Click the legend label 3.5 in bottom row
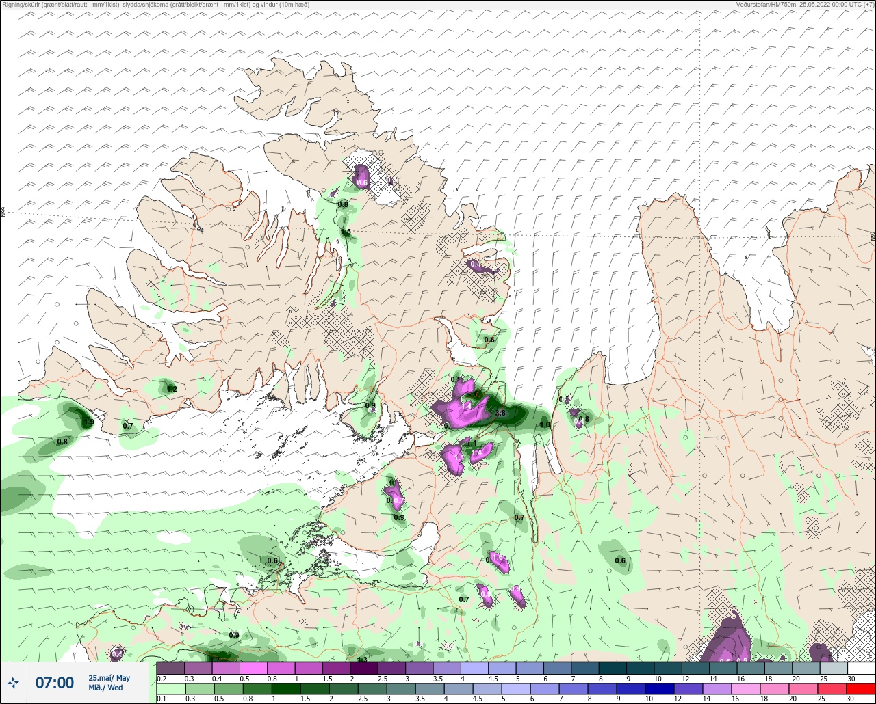 point(419,699)
